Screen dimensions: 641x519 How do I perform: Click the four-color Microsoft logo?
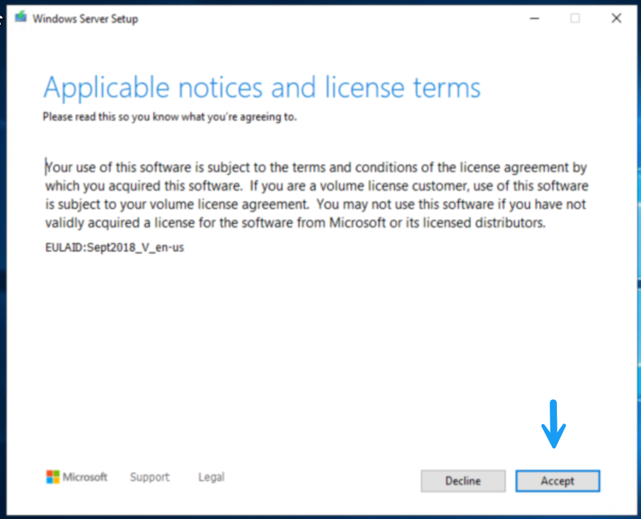point(52,477)
